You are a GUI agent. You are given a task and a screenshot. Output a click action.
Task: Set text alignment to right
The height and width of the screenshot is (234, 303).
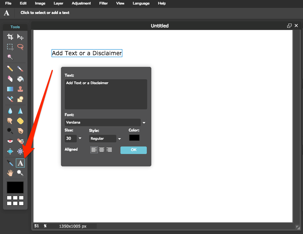point(109,150)
